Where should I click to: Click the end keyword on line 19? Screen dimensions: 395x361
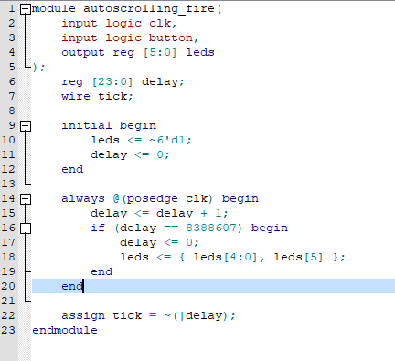pyautogui.click(x=101, y=271)
